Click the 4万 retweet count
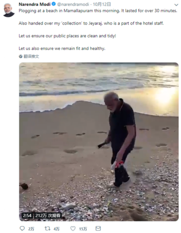The height and width of the screenshot is (233, 181). (57, 229)
